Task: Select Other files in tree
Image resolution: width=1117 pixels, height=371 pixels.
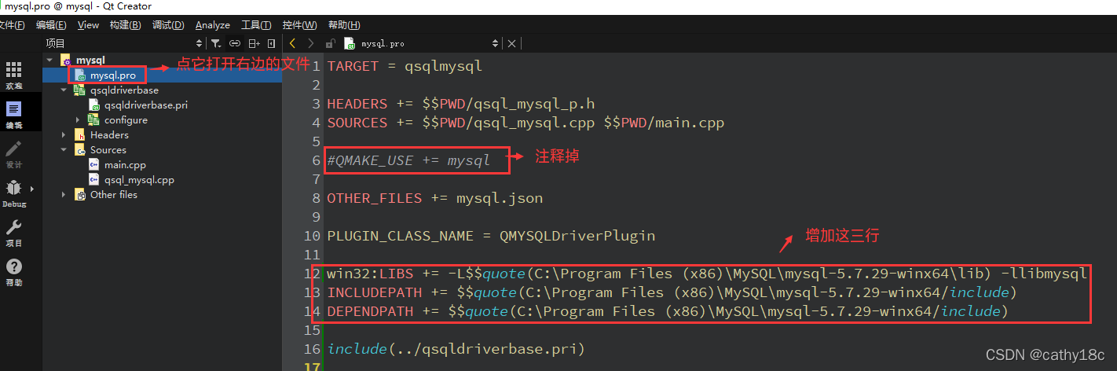Action: [x=113, y=195]
